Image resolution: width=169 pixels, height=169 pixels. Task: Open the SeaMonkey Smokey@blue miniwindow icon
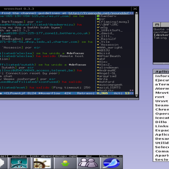(x=111, y=162)
